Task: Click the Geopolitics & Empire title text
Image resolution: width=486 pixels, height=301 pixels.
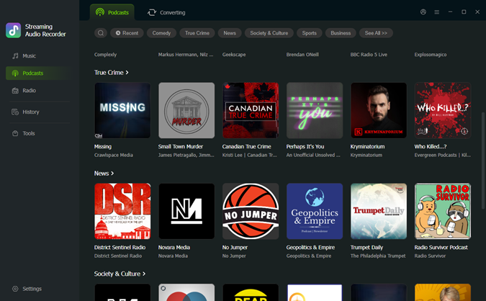Action: [310, 248]
